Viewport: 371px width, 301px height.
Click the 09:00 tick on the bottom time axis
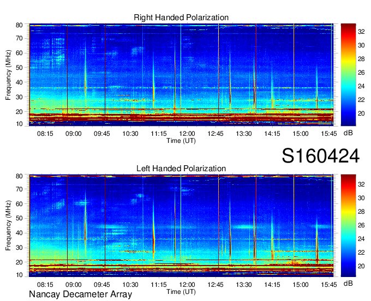73,285
